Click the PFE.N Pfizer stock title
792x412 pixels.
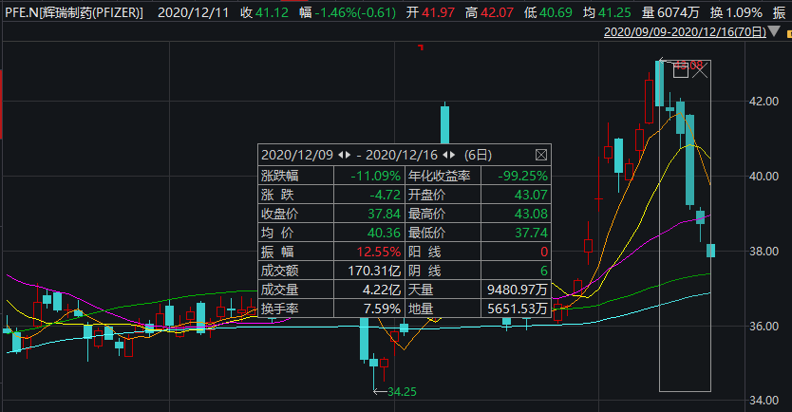[74, 13]
